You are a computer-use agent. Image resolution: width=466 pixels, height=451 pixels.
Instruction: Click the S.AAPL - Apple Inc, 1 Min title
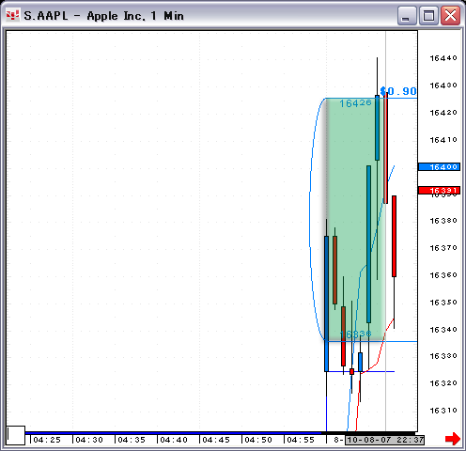[103, 16]
